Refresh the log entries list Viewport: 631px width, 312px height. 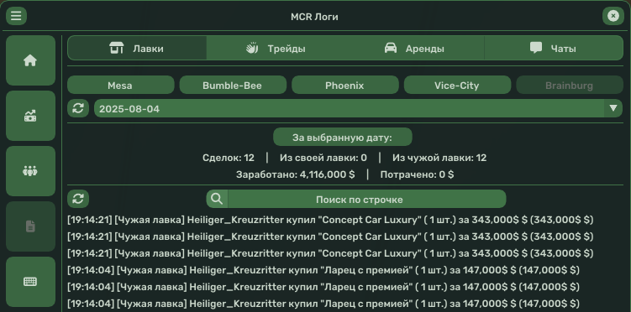[x=78, y=199]
